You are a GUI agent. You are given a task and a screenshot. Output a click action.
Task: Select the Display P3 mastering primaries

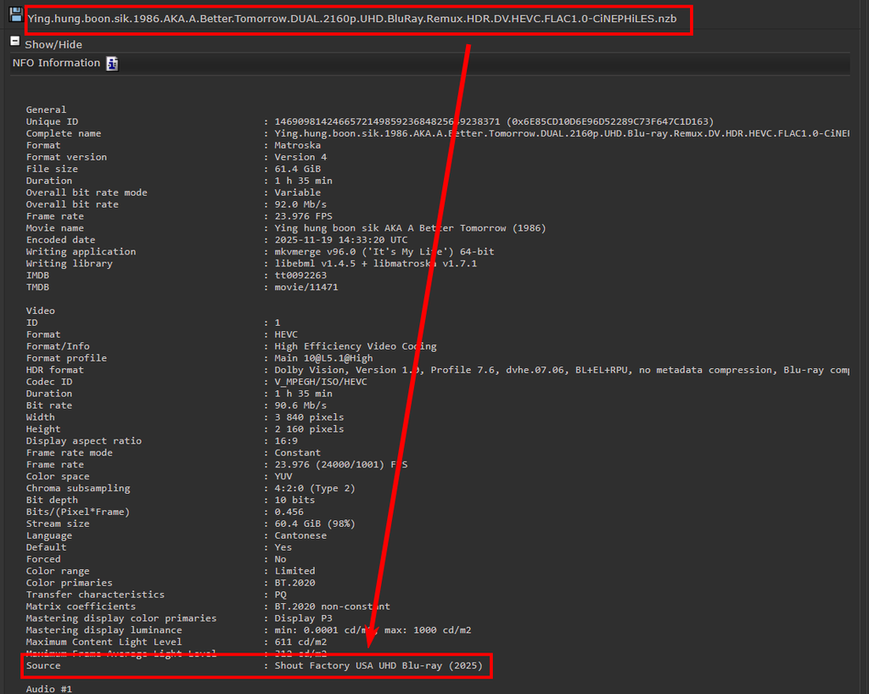303,618
